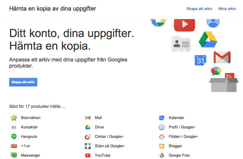Click the Kontakter card icon in list
The width and height of the screenshot is (243, 159).
14,127
